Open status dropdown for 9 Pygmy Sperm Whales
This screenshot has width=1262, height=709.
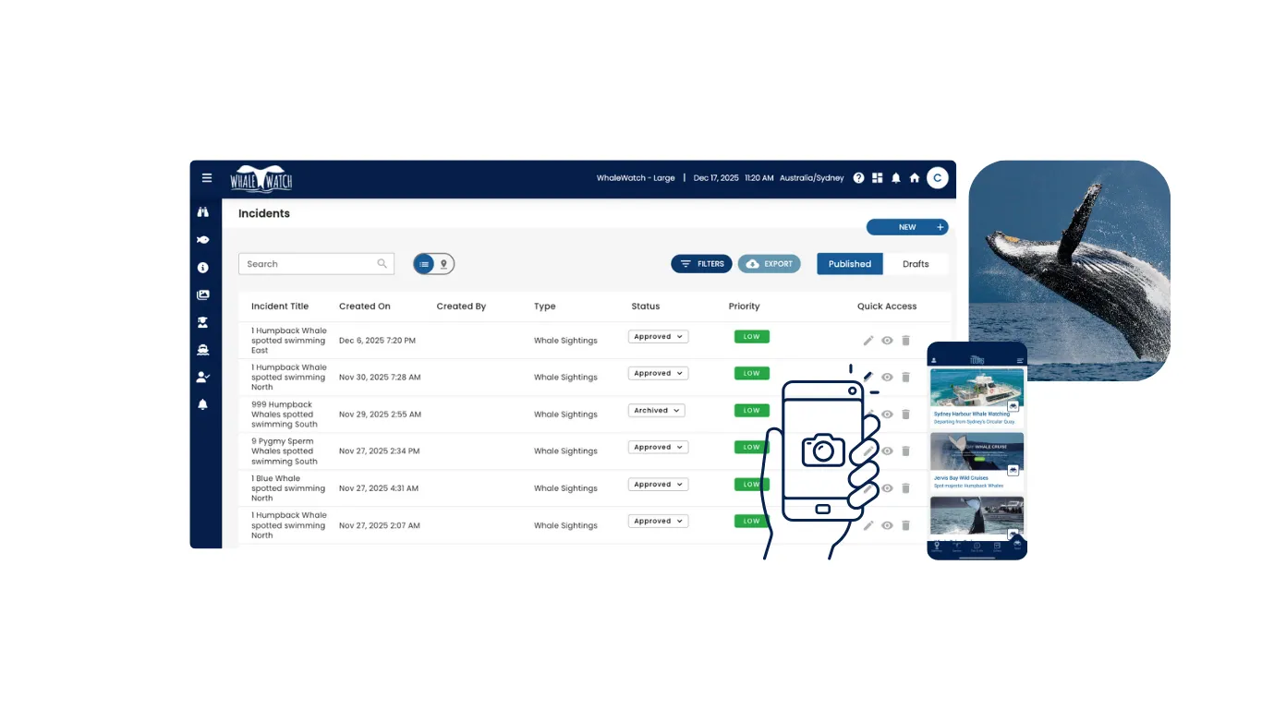point(659,448)
